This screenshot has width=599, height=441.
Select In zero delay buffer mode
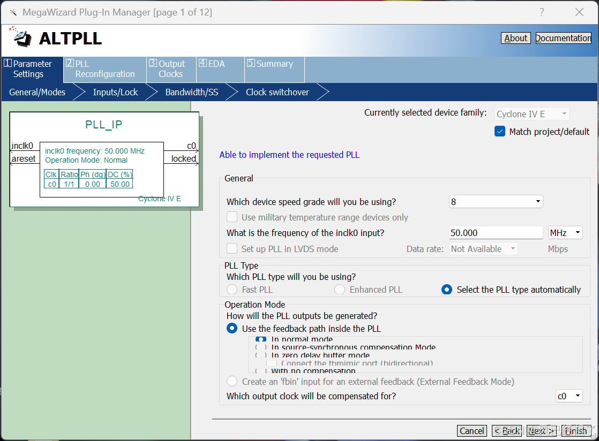[x=260, y=355]
